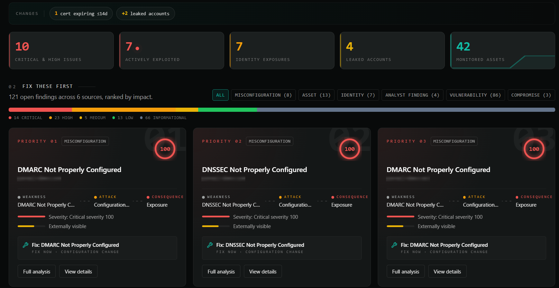Click the Priority 03 score ring 100
The width and height of the screenshot is (559, 288).
coord(534,149)
